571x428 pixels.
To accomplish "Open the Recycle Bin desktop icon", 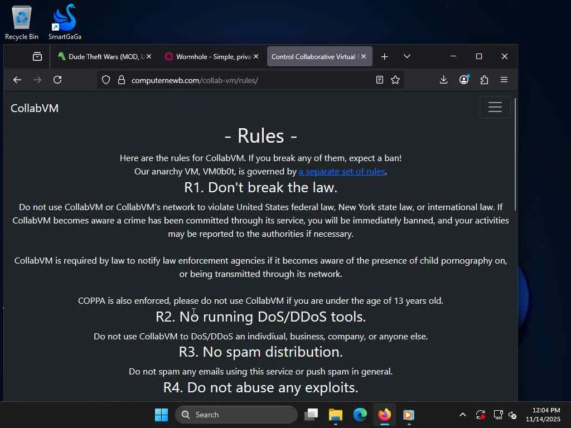I will tap(22, 22).
